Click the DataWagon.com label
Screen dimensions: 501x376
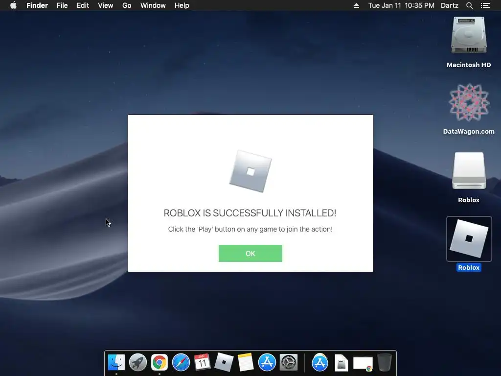[469, 131]
